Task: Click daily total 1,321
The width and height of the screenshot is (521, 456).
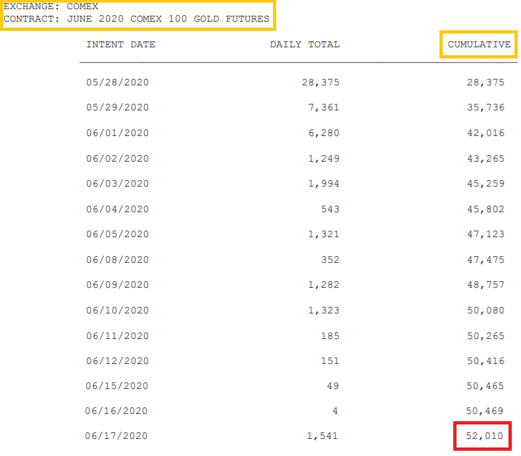Action: click(x=324, y=235)
